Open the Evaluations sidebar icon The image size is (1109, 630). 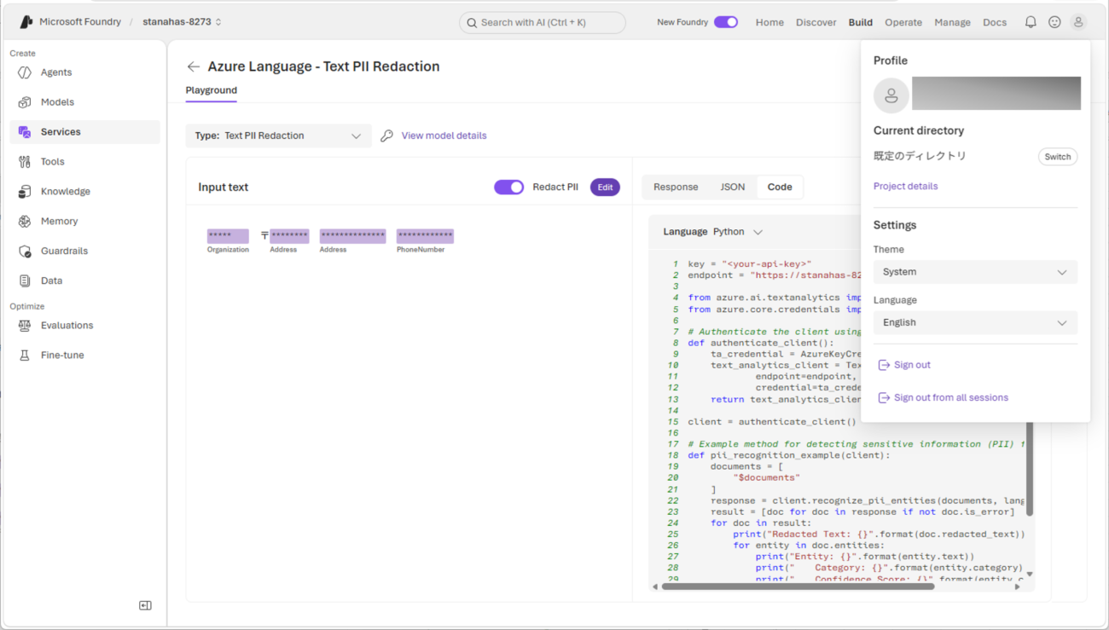(25, 326)
